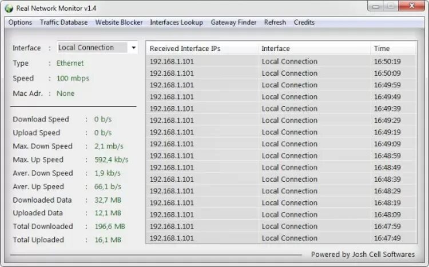The image size is (429, 267).
Task: Select the row with time 16:48:39
Action: (281, 179)
